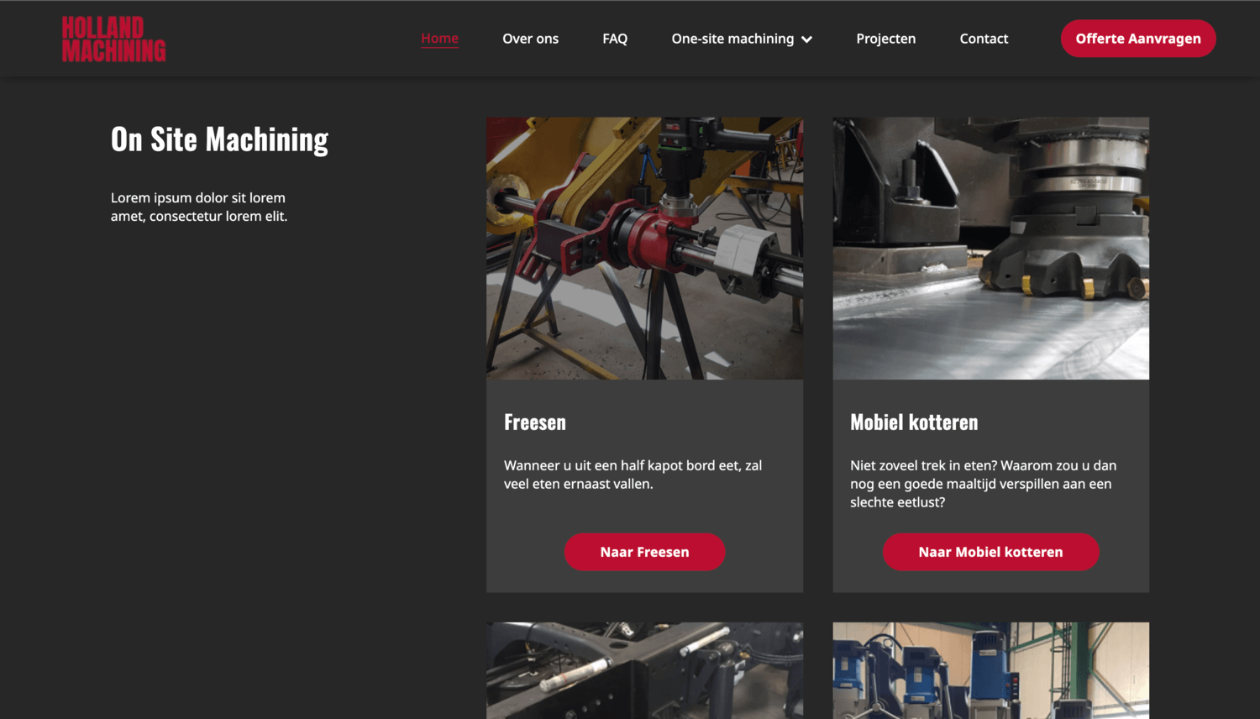
Task: Select the Naar Freesen button
Action: point(644,552)
